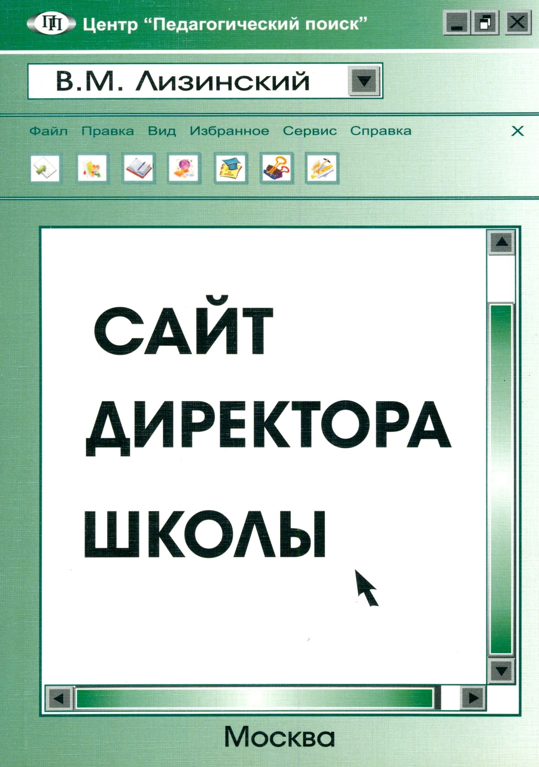Open the Избранное menu
This screenshot has height=767, width=539.
[x=229, y=131]
